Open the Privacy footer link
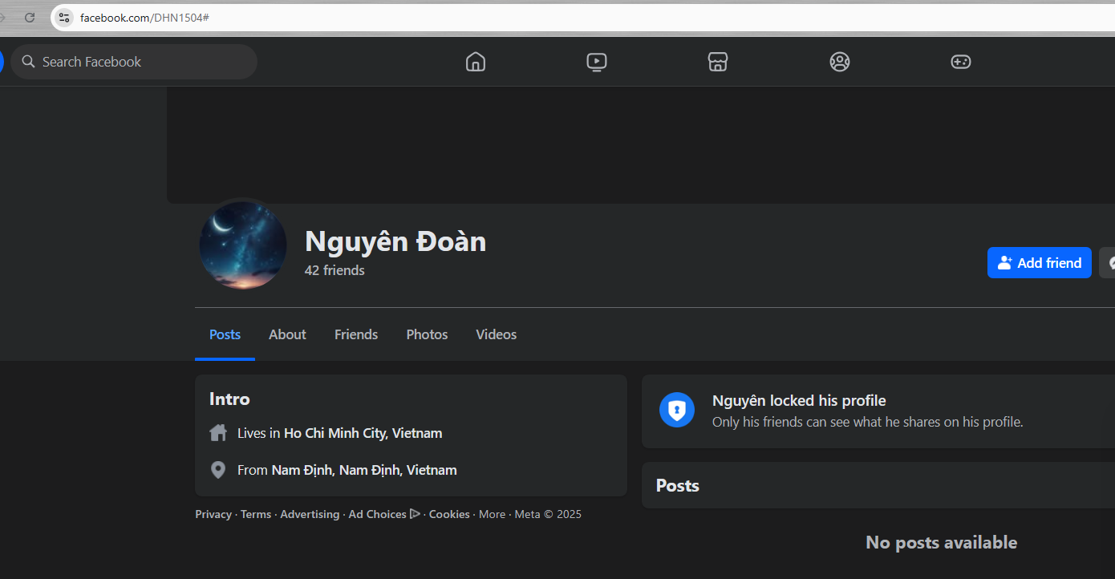1115x579 pixels. [213, 514]
